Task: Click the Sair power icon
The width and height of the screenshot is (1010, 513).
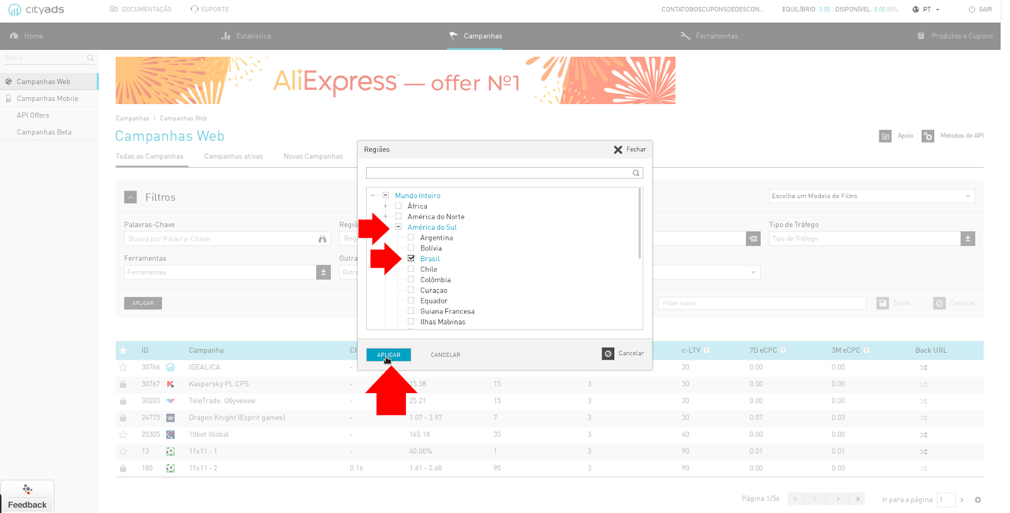Action: tap(972, 9)
